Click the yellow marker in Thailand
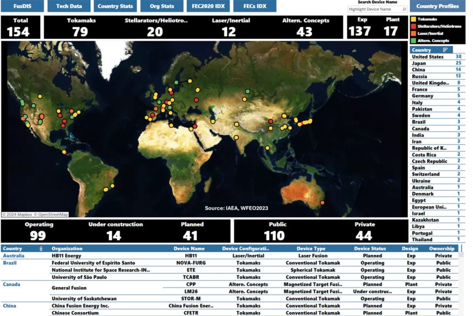The width and height of the screenshot is (473, 316). (x=267, y=148)
